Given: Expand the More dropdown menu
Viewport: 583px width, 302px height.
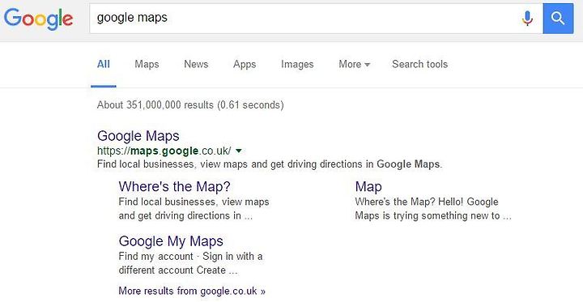Looking at the screenshot, I should point(355,64).
